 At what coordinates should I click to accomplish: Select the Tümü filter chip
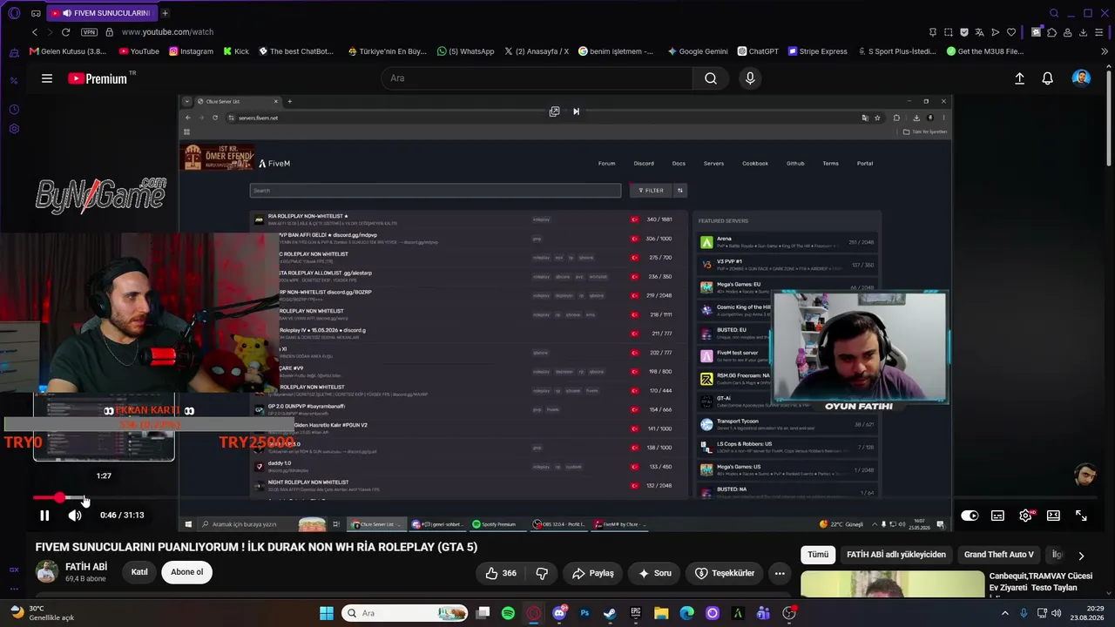pos(818,555)
